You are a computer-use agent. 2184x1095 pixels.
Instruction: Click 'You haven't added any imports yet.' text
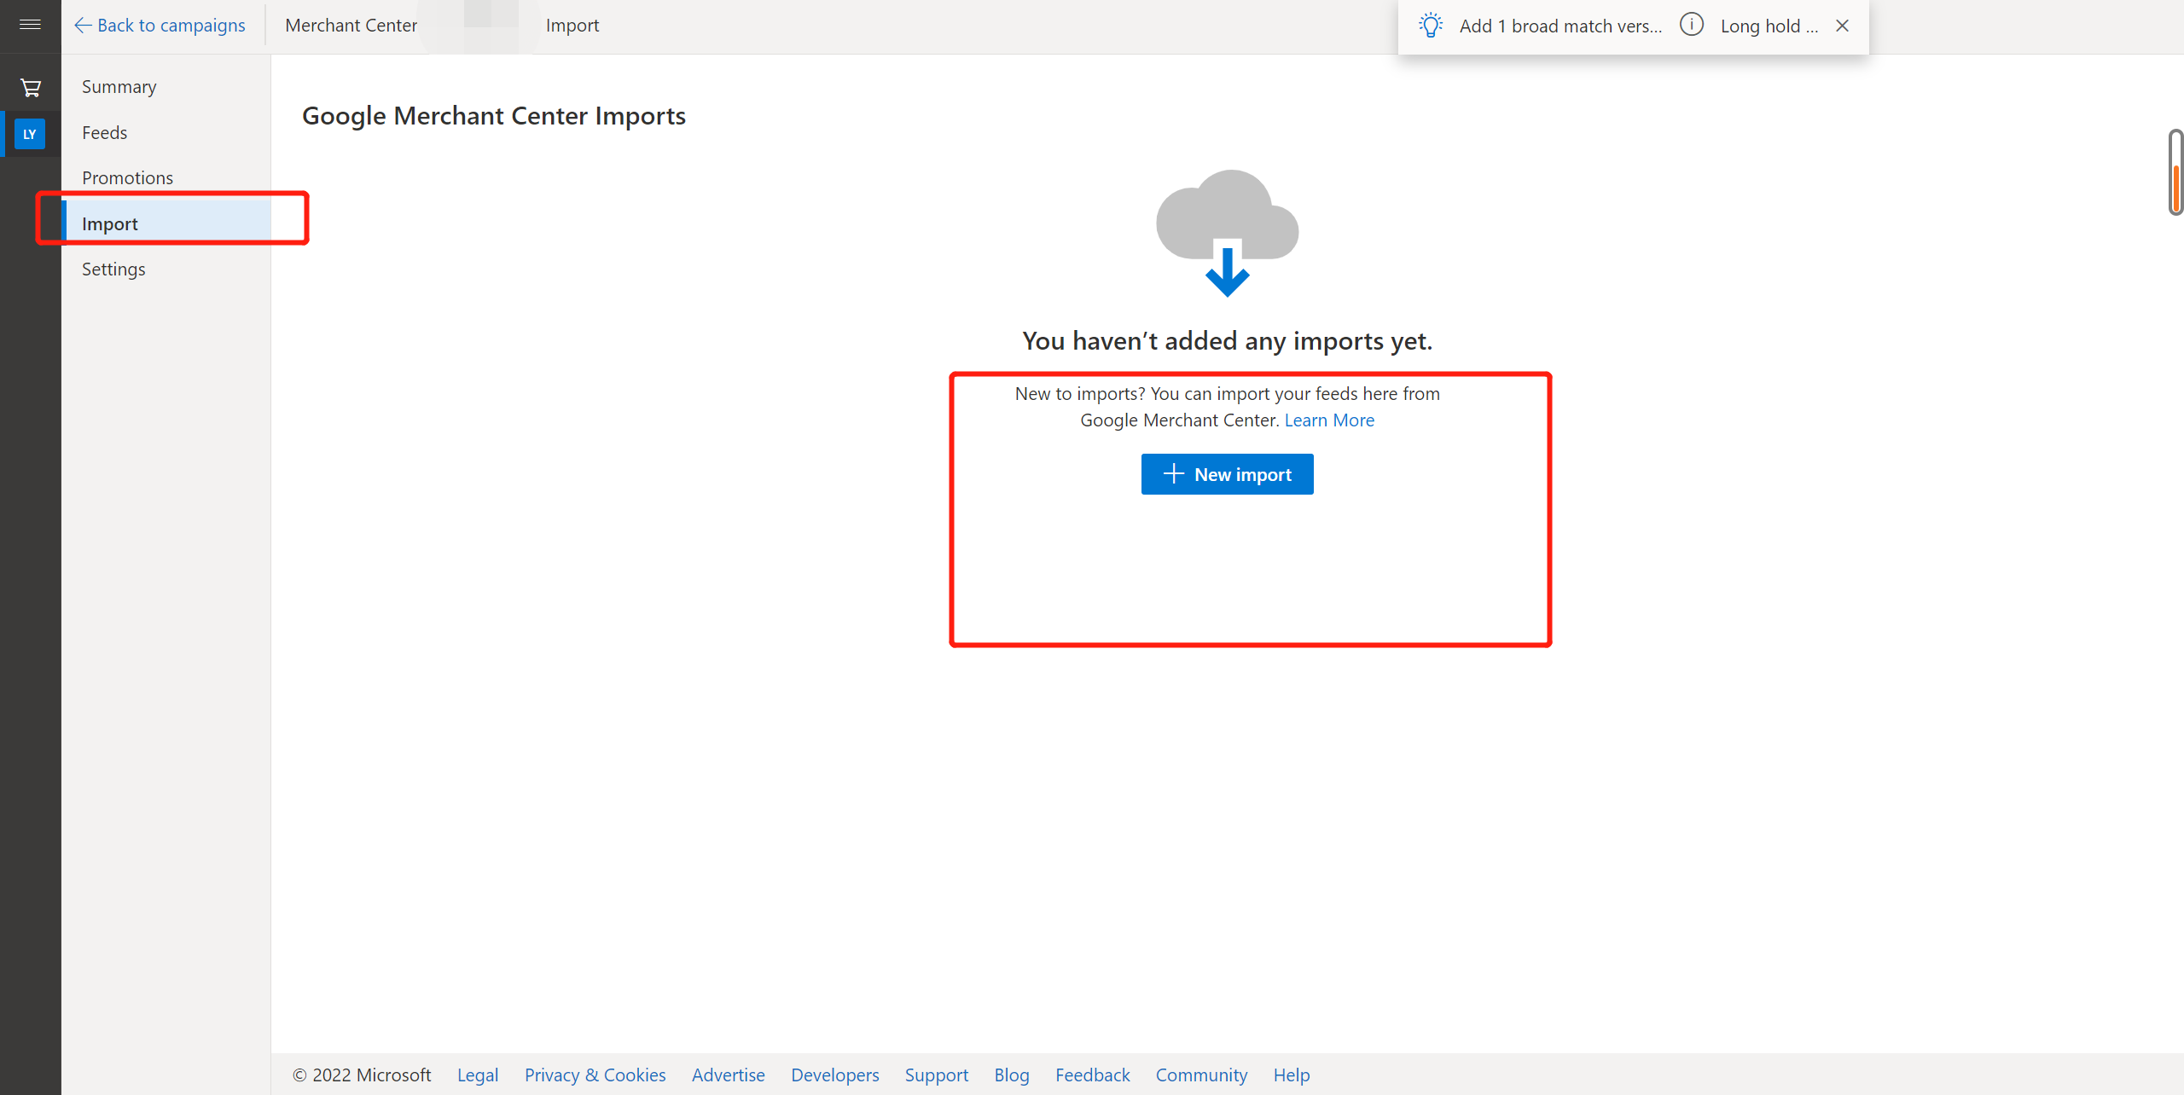pyautogui.click(x=1227, y=340)
